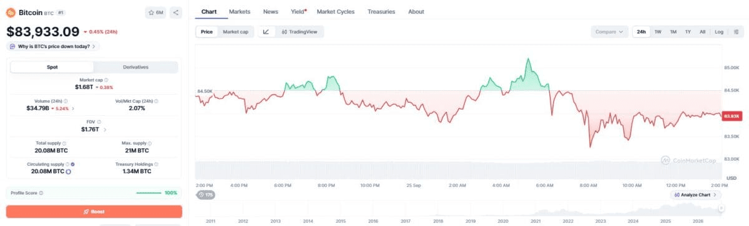Open the Yield tab
749x226 pixels.
pyautogui.click(x=298, y=11)
